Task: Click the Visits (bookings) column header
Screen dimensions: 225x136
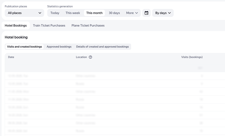Action: [192, 57]
